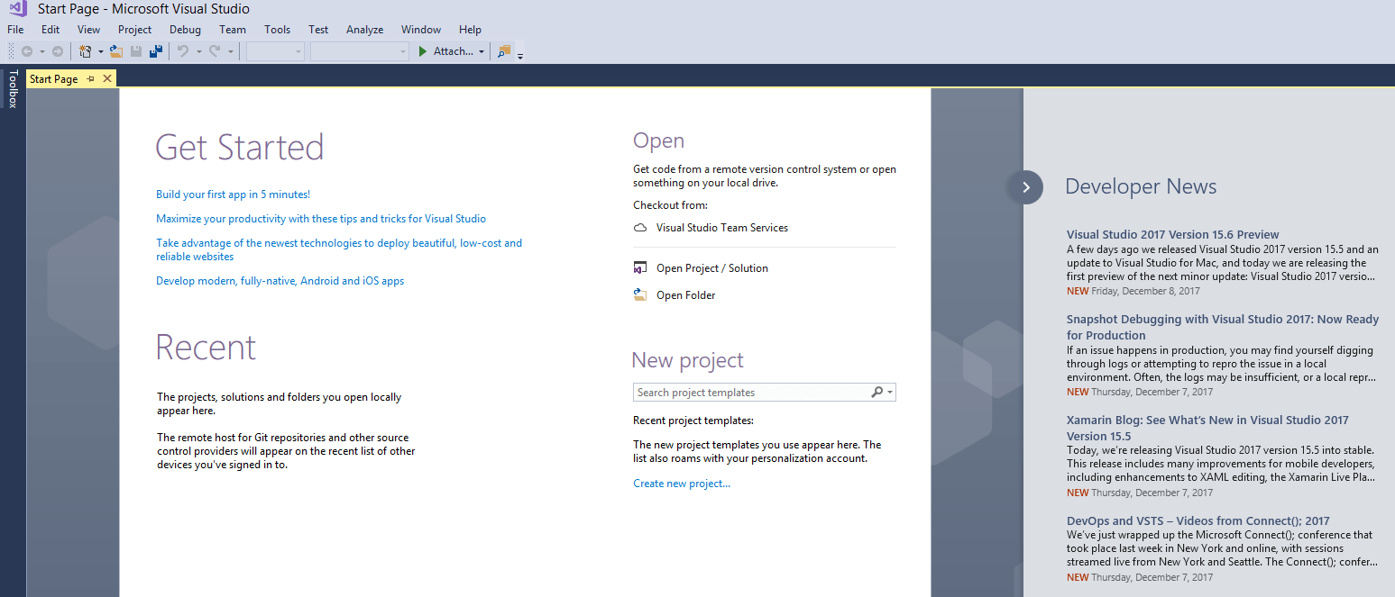Screen dimensions: 1395x597
Task: Open the Edit menu
Action: 50,30
